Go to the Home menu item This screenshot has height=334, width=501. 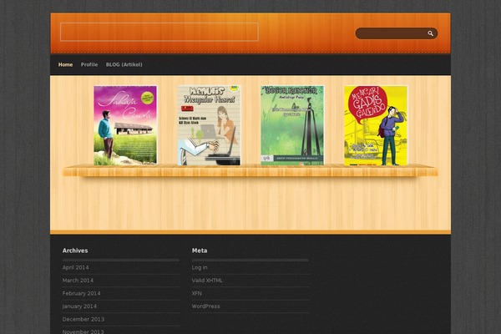[x=65, y=64]
